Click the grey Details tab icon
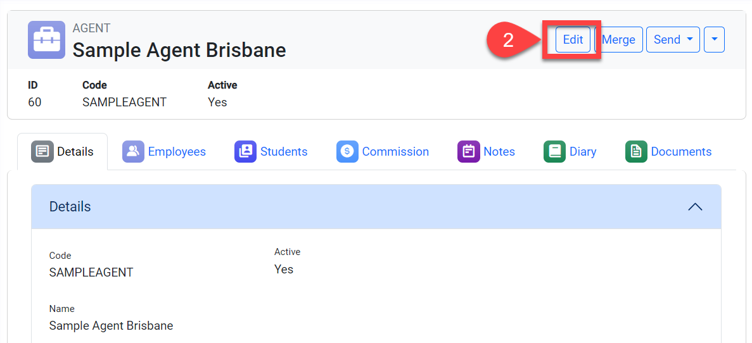 pyautogui.click(x=42, y=151)
